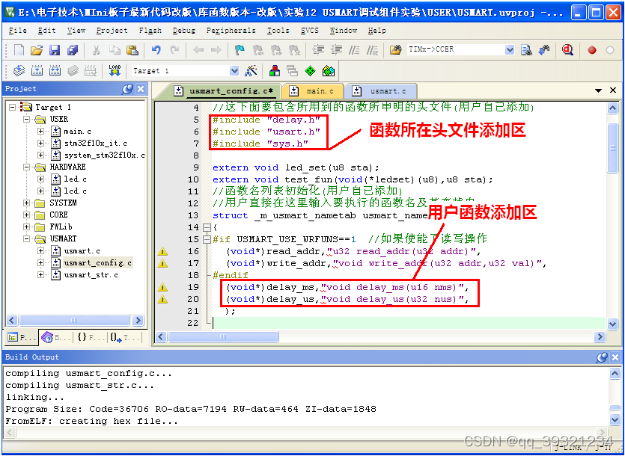Click the Paste clipboard icon

(x=132, y=50)
